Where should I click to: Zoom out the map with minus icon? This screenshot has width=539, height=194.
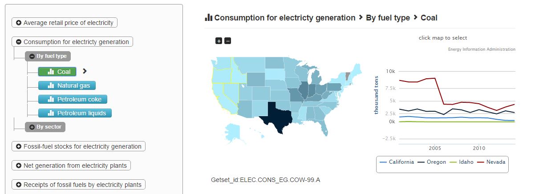tap(227, 41)
